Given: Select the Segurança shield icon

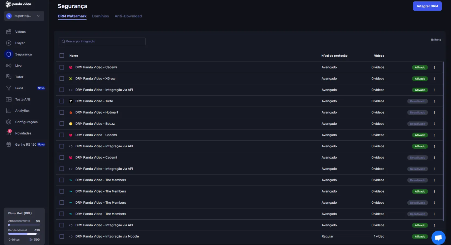Looking at the screenshot, I should click(x=9, y=54).
